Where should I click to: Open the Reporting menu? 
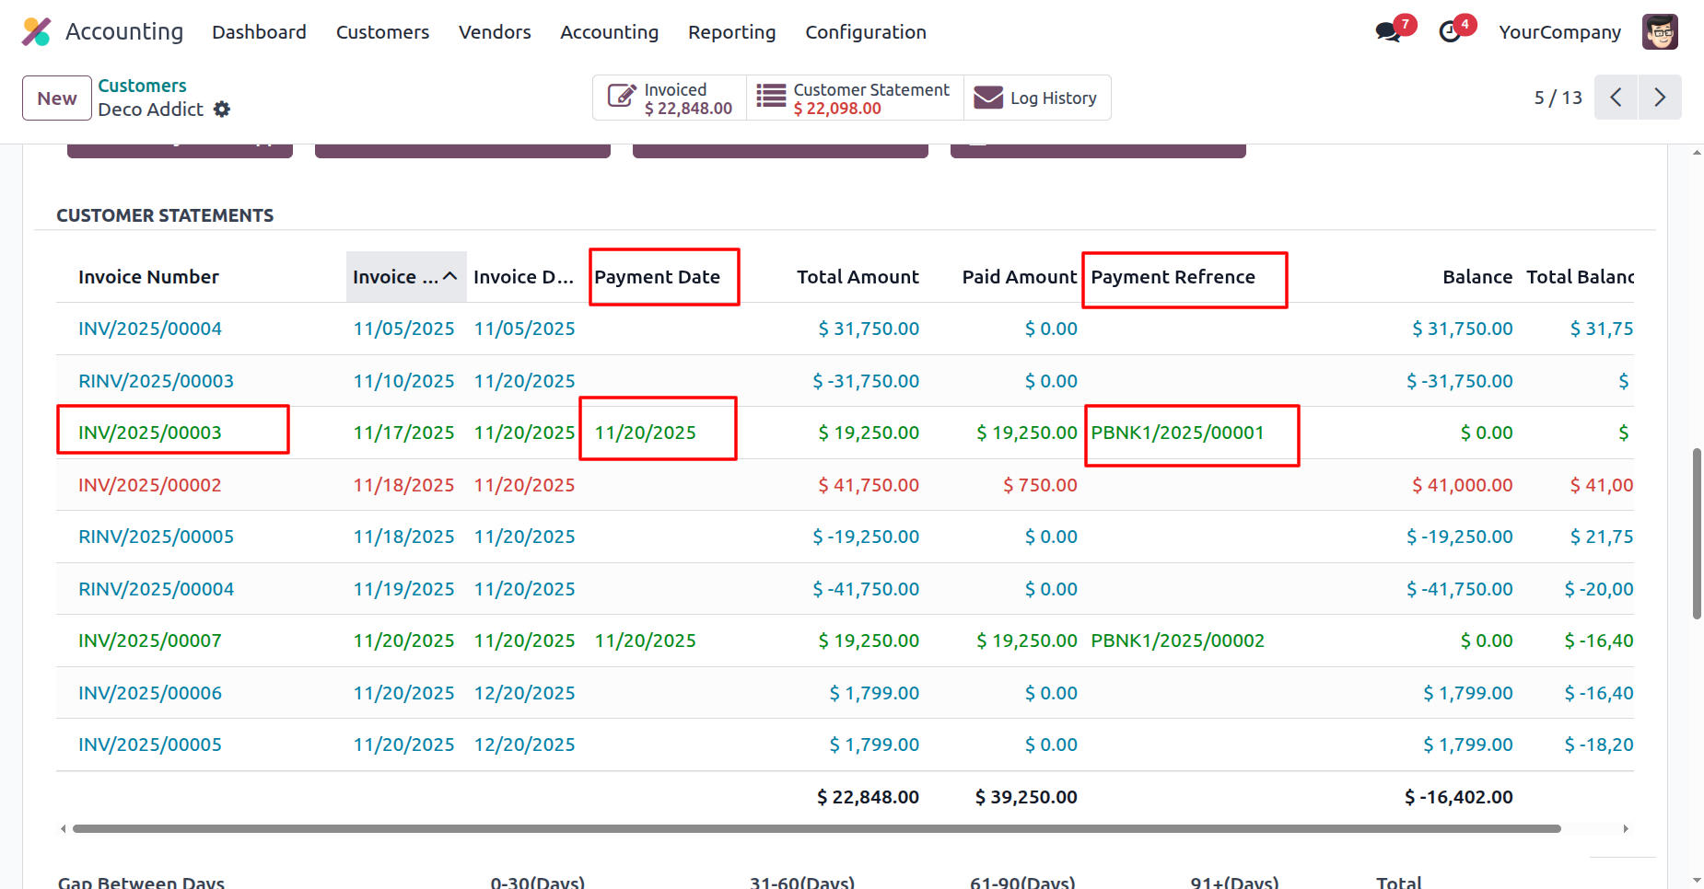[x=731, y=32]
